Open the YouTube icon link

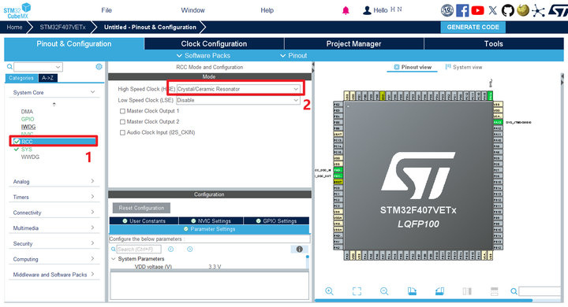[477, 10]
